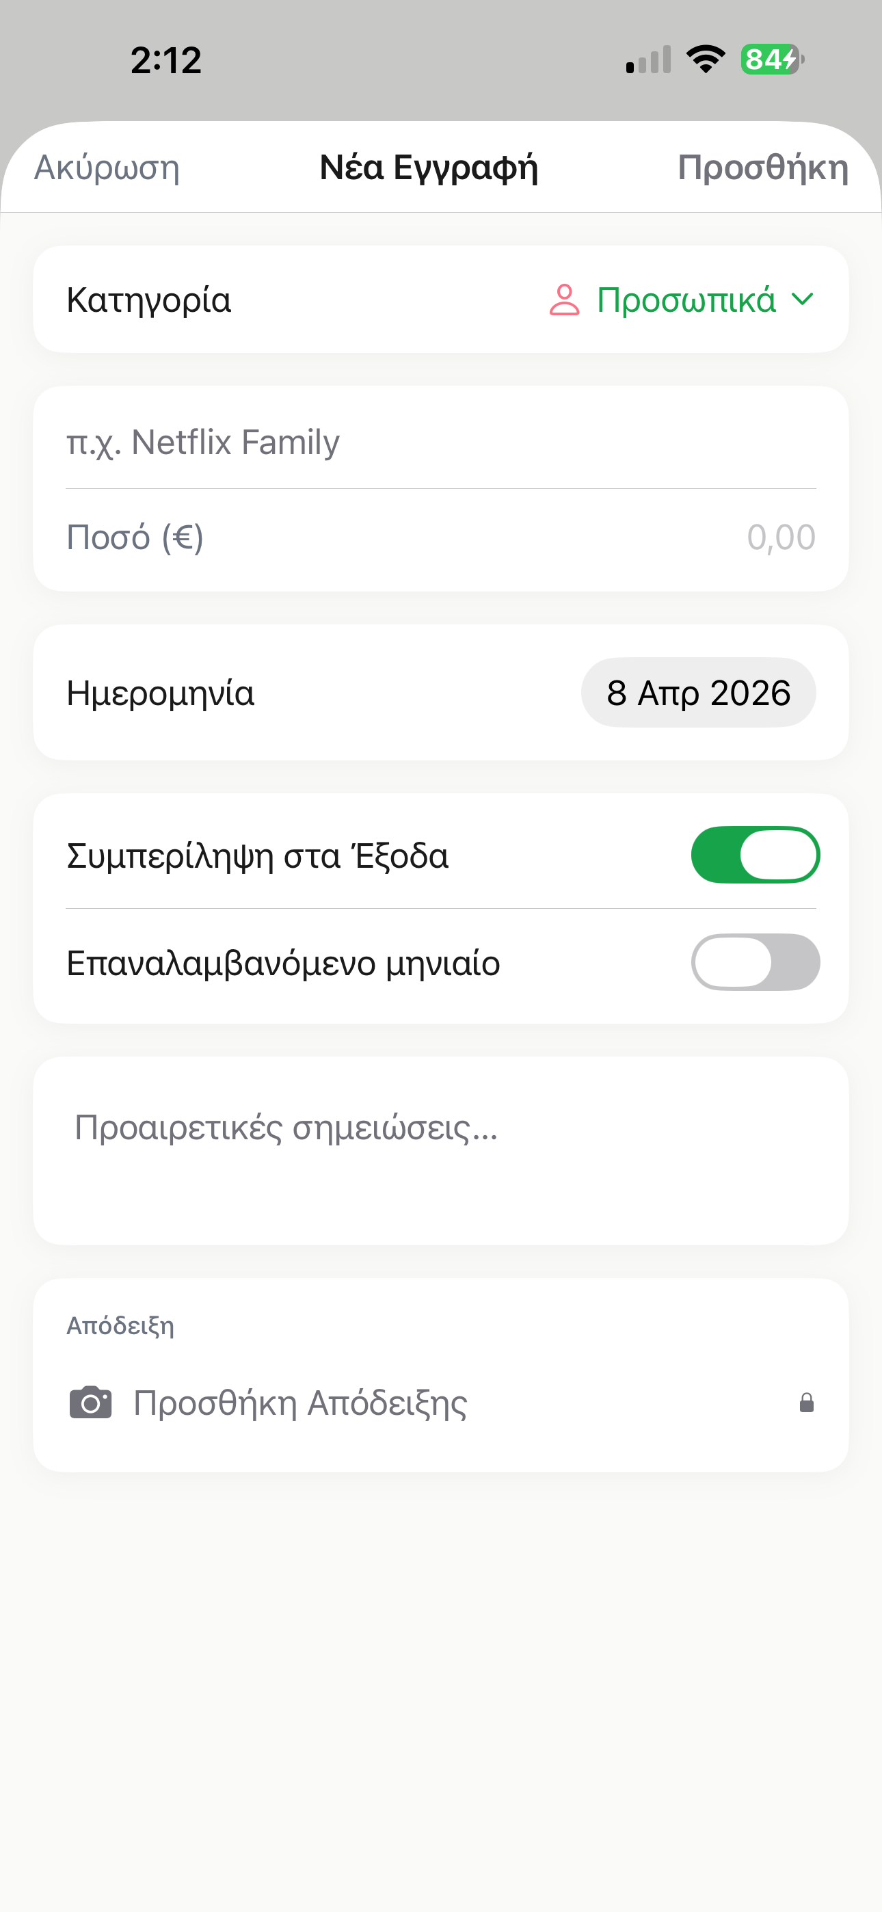
Task: Tap the Wi-Fi status icon
Action: pos(706,59)
